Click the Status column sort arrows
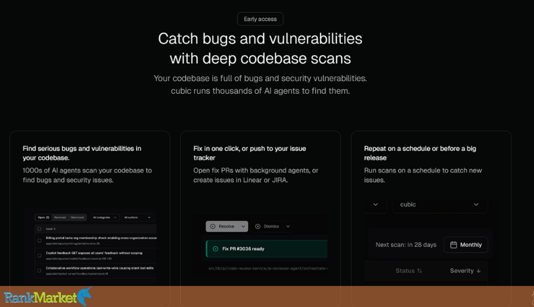The image size is (534, 307). (x=420, y=271)
